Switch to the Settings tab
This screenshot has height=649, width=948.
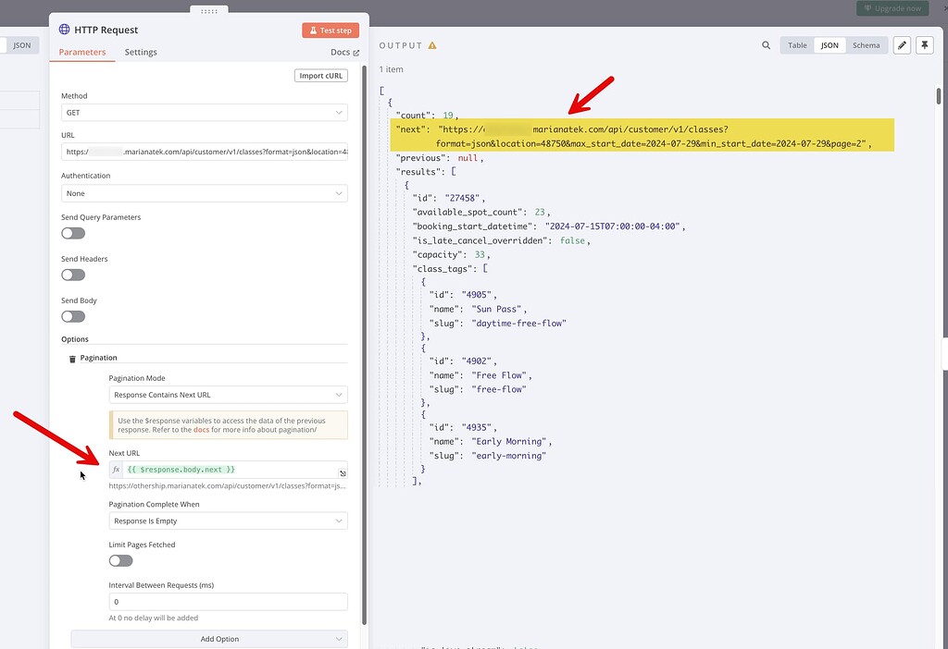(141, 53)
